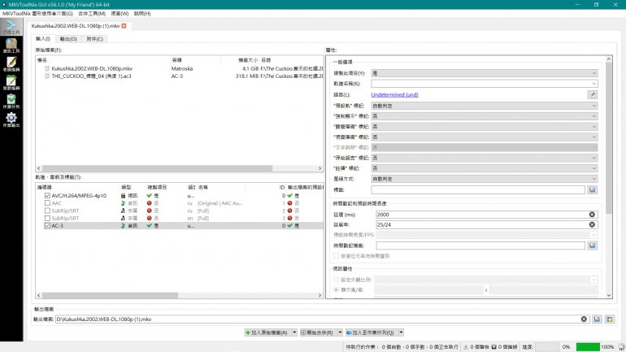The height and width of the screenshot is (352, 626).
Task: Enable the en SubRip/SRT subtitle track checkbox
Action: click(x=47, y=219)
